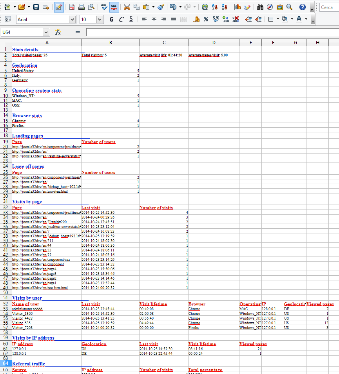Export directly as PDF

pyautogui.click(x=72, y=7)
